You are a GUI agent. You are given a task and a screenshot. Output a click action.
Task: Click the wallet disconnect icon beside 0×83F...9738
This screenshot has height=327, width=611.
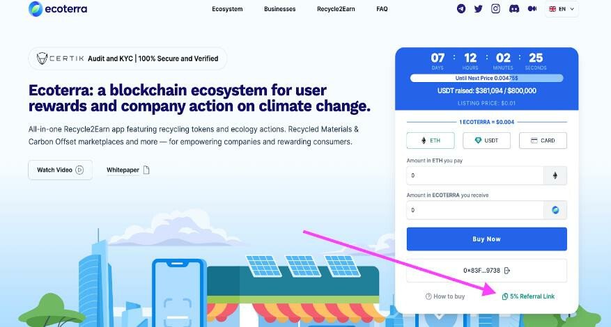pyautogui.click(x=506, y=270)
